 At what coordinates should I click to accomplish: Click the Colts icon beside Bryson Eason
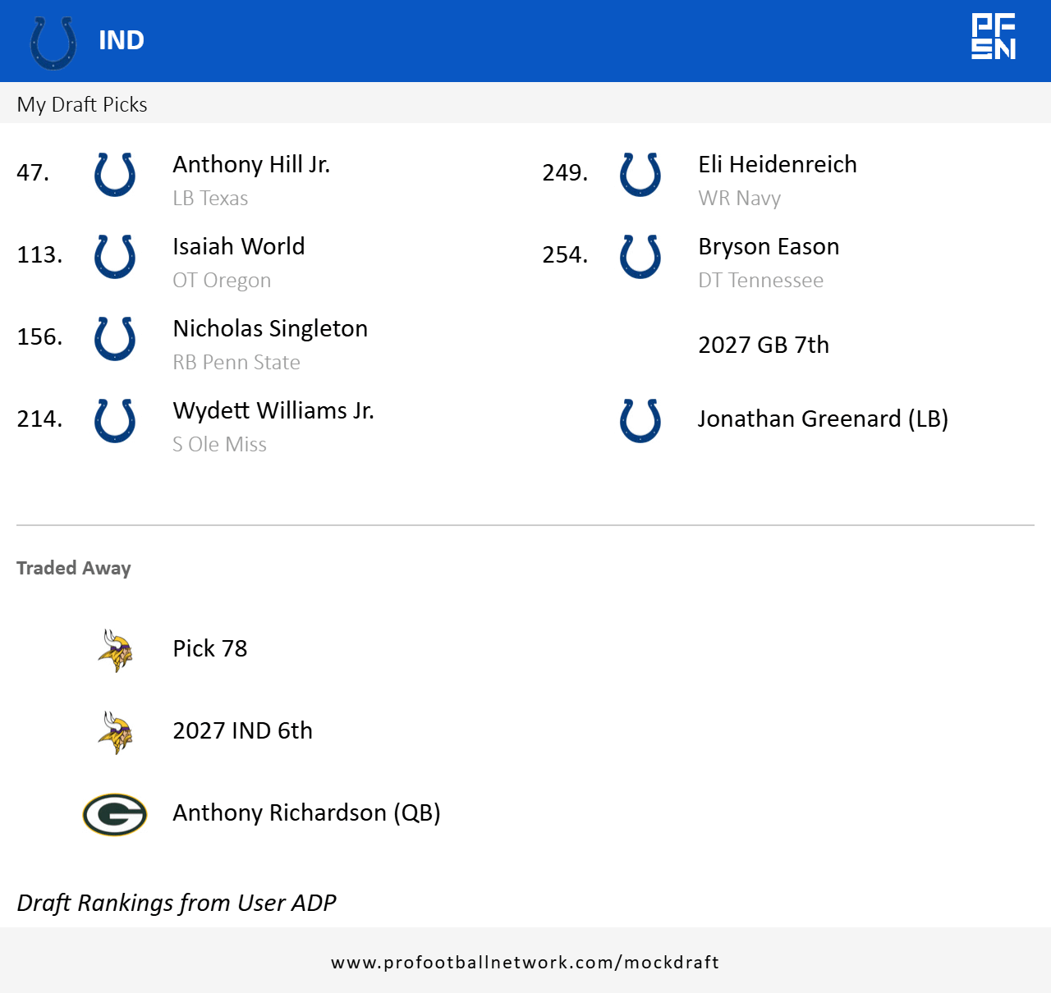[x=640, y=256]
